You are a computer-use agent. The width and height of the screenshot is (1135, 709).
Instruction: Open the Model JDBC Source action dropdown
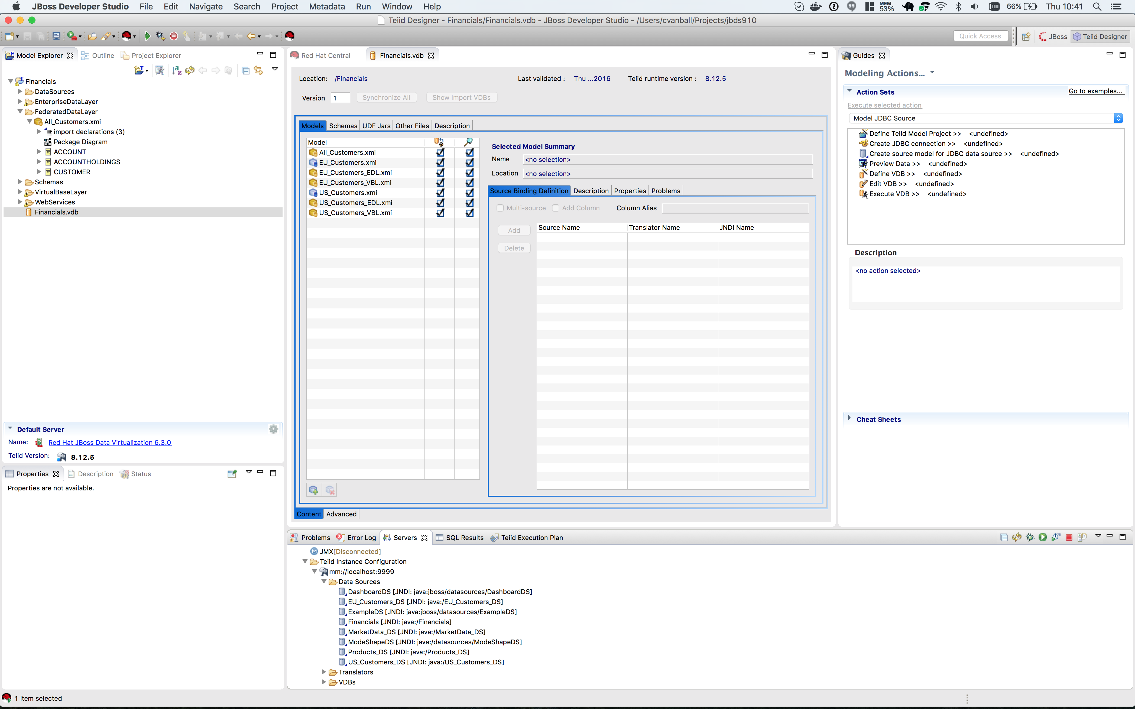1118,118
